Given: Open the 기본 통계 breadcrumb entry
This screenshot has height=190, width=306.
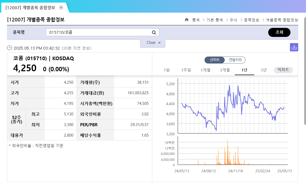Looking at the screenshot, I should point(214,20).
